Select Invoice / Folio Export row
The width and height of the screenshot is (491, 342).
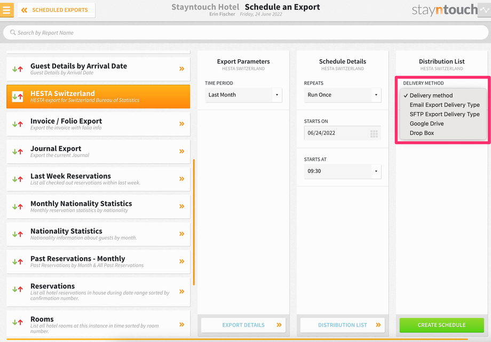tap(98, 124)
